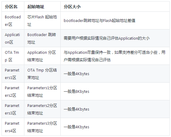Image resolution: width=171 pixels, height=137 pixels.
Task: Click the Application区 partition name cell
Action: click(13, 38)
